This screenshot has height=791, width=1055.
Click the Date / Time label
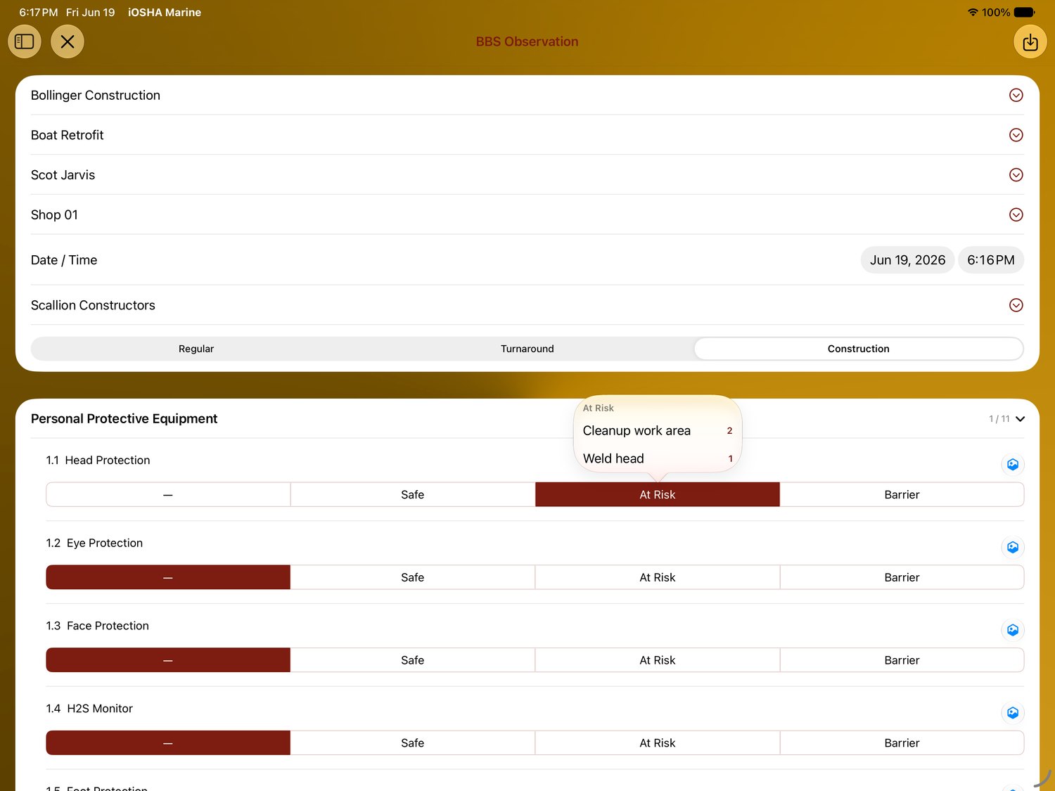[x=64, y=260]
